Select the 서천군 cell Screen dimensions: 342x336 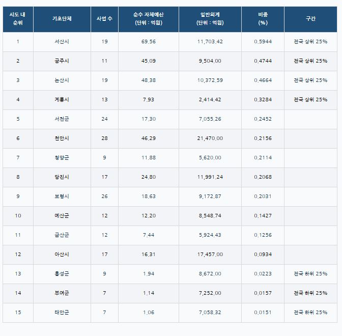click(62, 119)
